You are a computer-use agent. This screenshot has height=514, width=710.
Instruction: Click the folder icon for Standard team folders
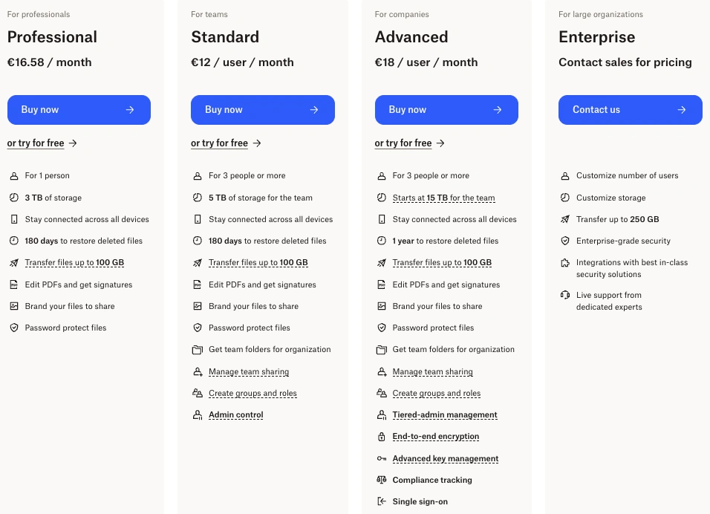point(197,350)
